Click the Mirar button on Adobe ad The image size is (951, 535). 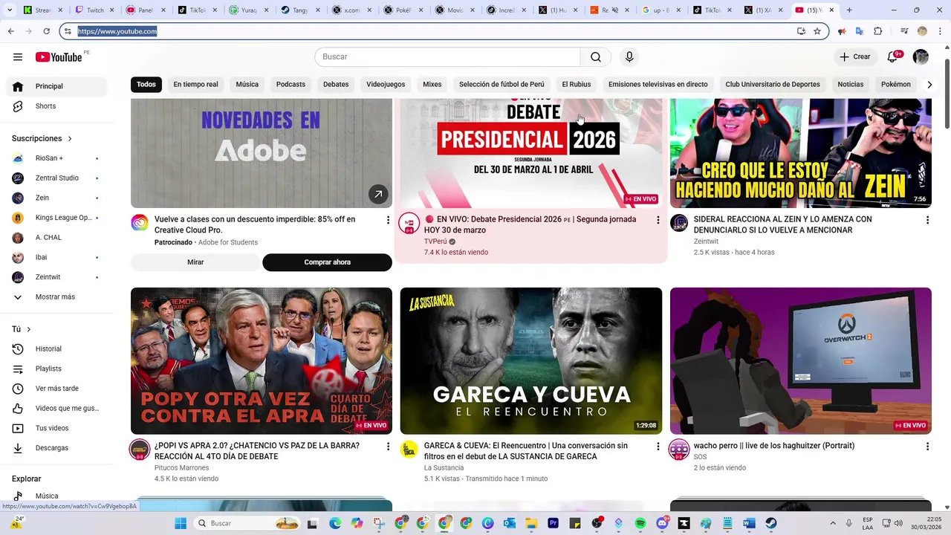195,262
